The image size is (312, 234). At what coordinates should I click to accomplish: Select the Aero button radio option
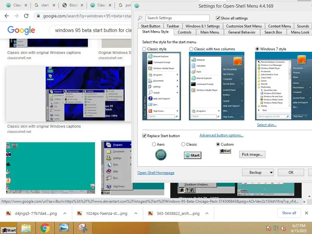(x=154, y=144)
